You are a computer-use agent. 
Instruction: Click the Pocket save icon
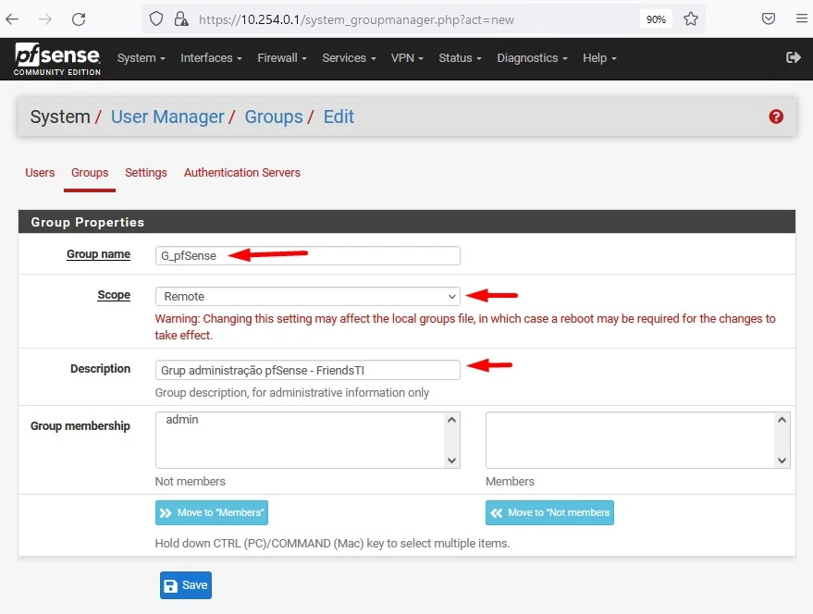(768, 18)
